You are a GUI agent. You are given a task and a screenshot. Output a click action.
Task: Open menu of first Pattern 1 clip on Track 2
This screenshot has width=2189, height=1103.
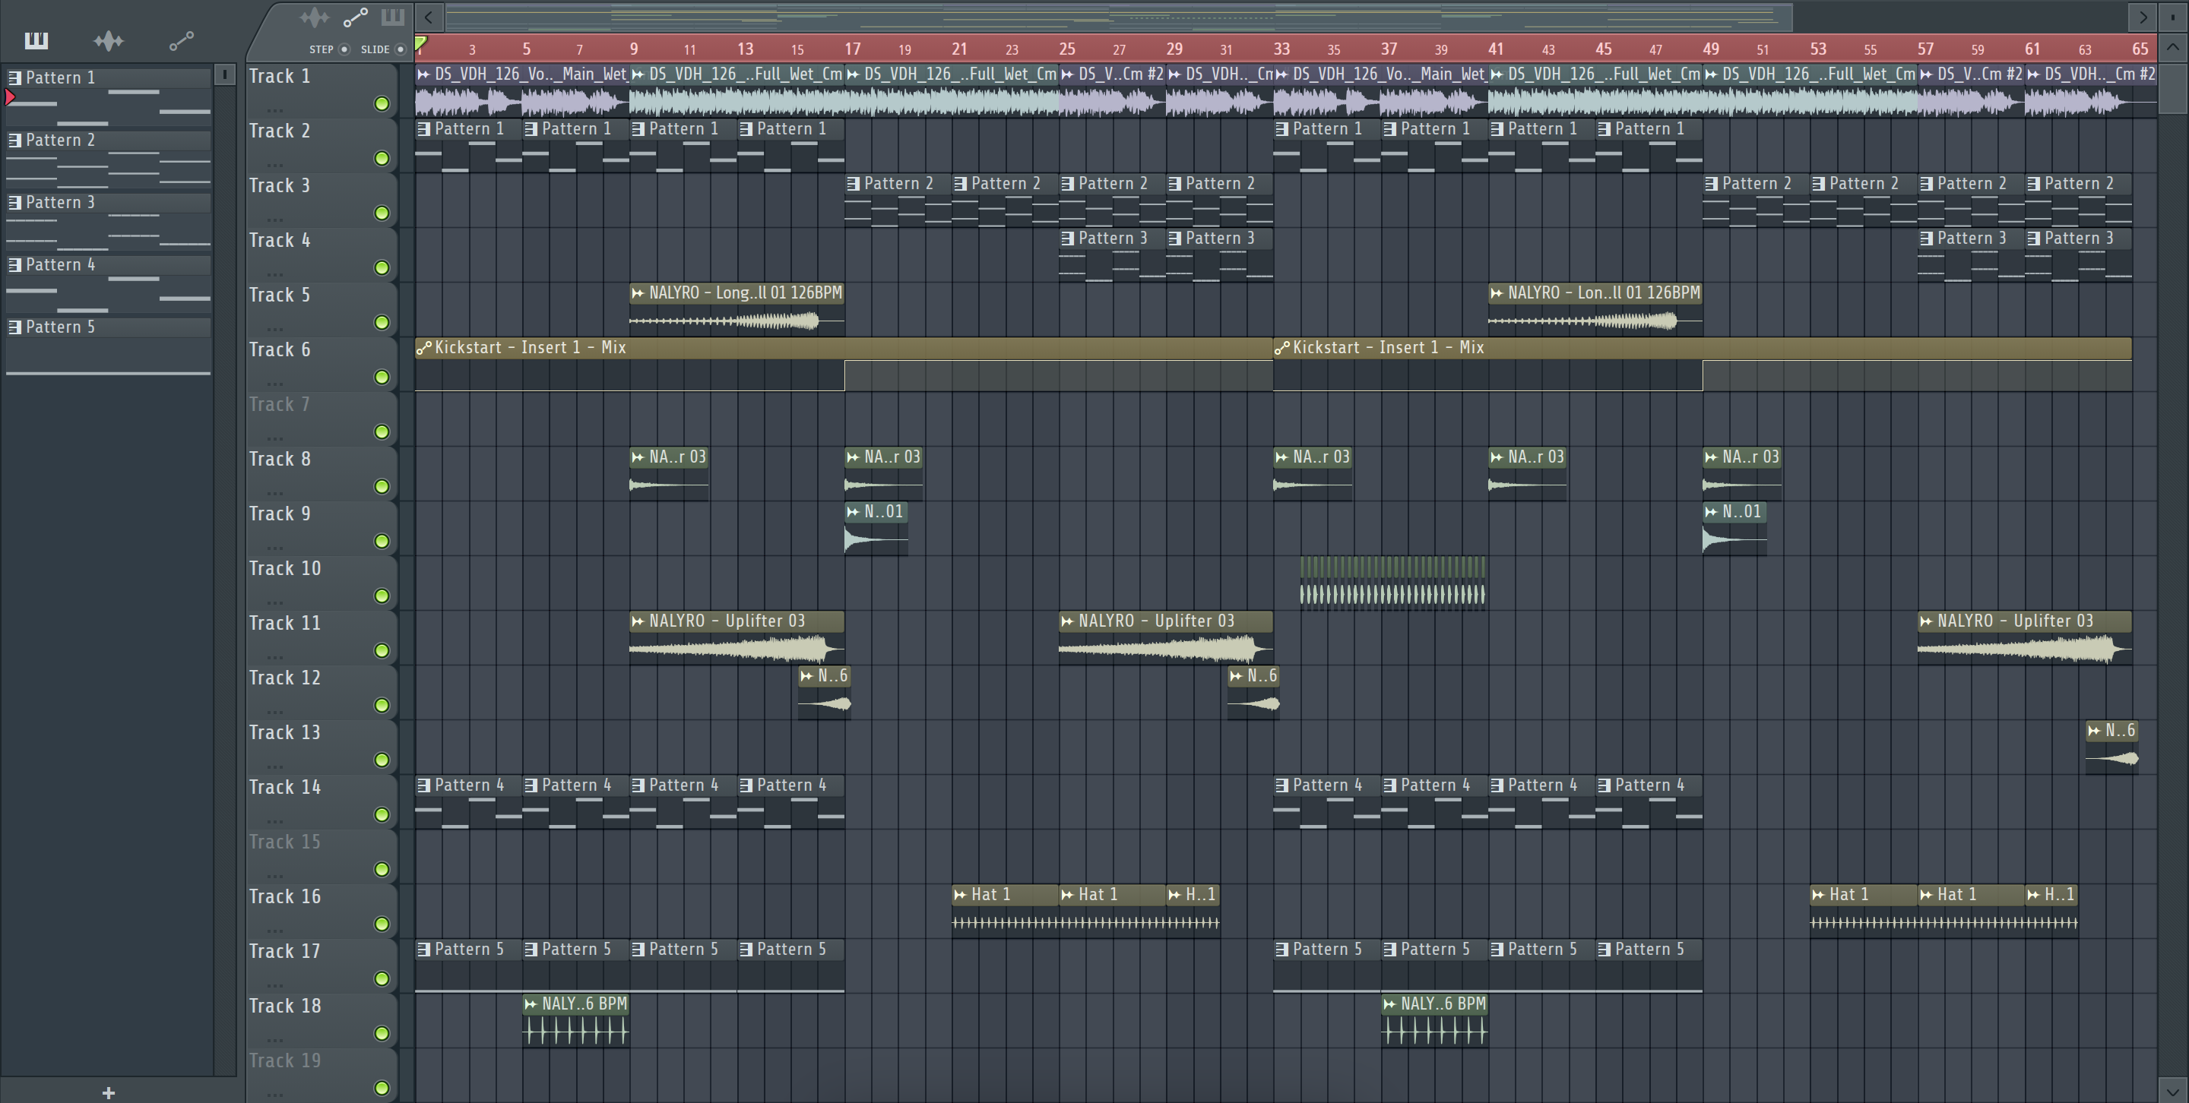pos(423,129)
